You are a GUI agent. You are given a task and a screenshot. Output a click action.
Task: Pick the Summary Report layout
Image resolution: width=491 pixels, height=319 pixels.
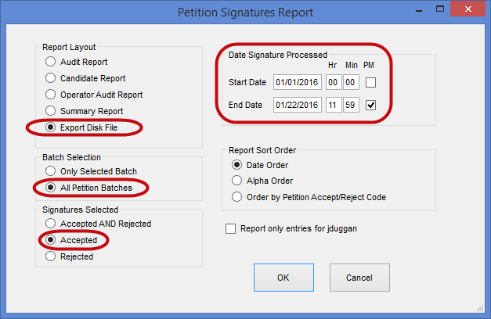[51, 111]
